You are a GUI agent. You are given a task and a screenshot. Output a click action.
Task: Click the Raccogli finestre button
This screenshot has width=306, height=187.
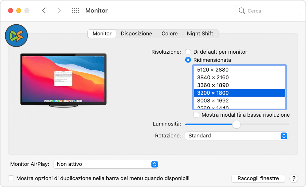[258, 178]
